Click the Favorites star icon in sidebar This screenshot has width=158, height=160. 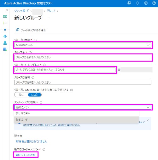pyautogui.click(x=5, y=30)
